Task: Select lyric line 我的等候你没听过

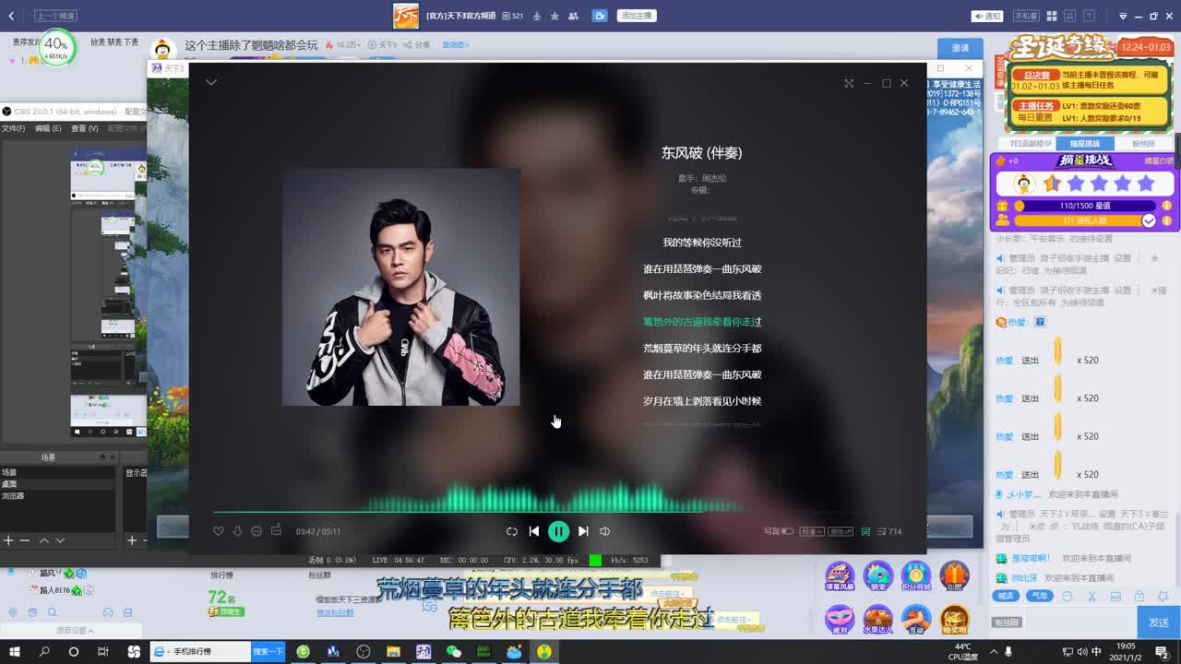Action: pyautogui.click(x=702, y=243)
